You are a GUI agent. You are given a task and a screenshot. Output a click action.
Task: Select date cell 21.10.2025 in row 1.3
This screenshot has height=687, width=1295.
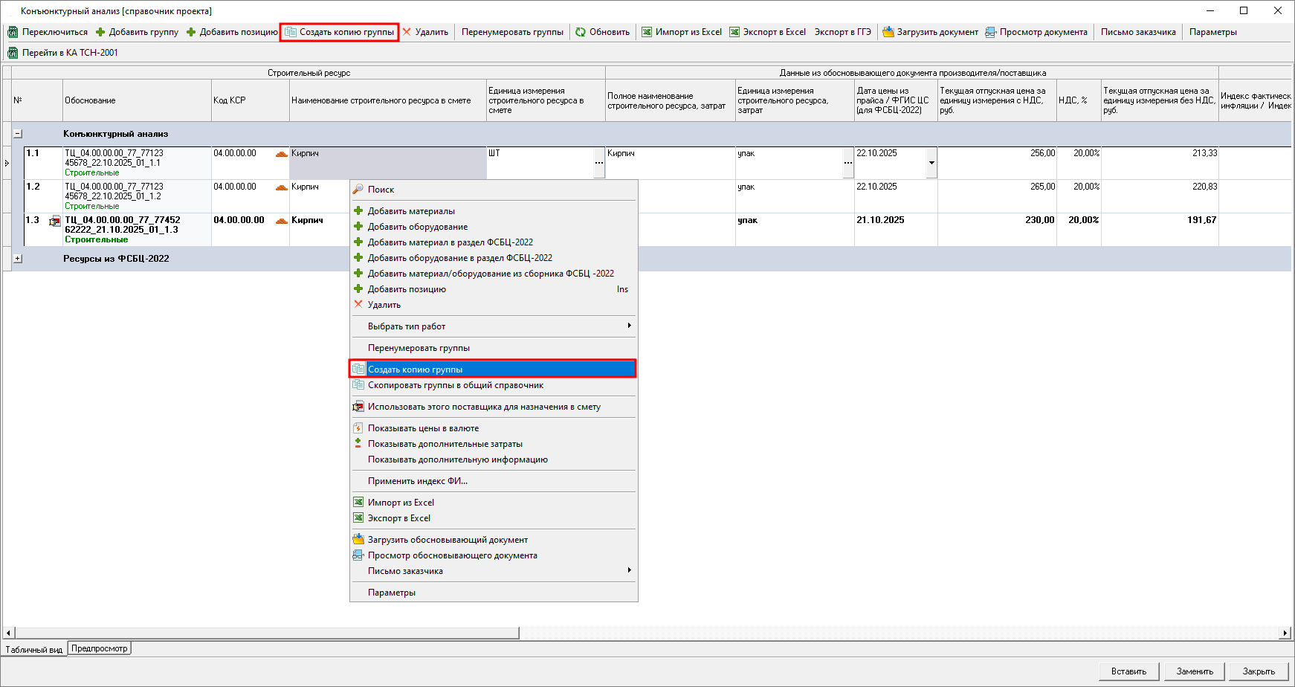click(x=896, y=230)
